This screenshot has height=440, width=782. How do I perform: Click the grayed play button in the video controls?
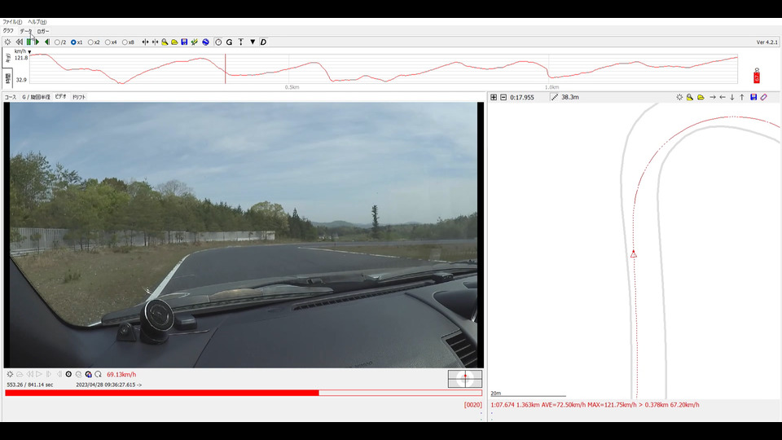39,374
